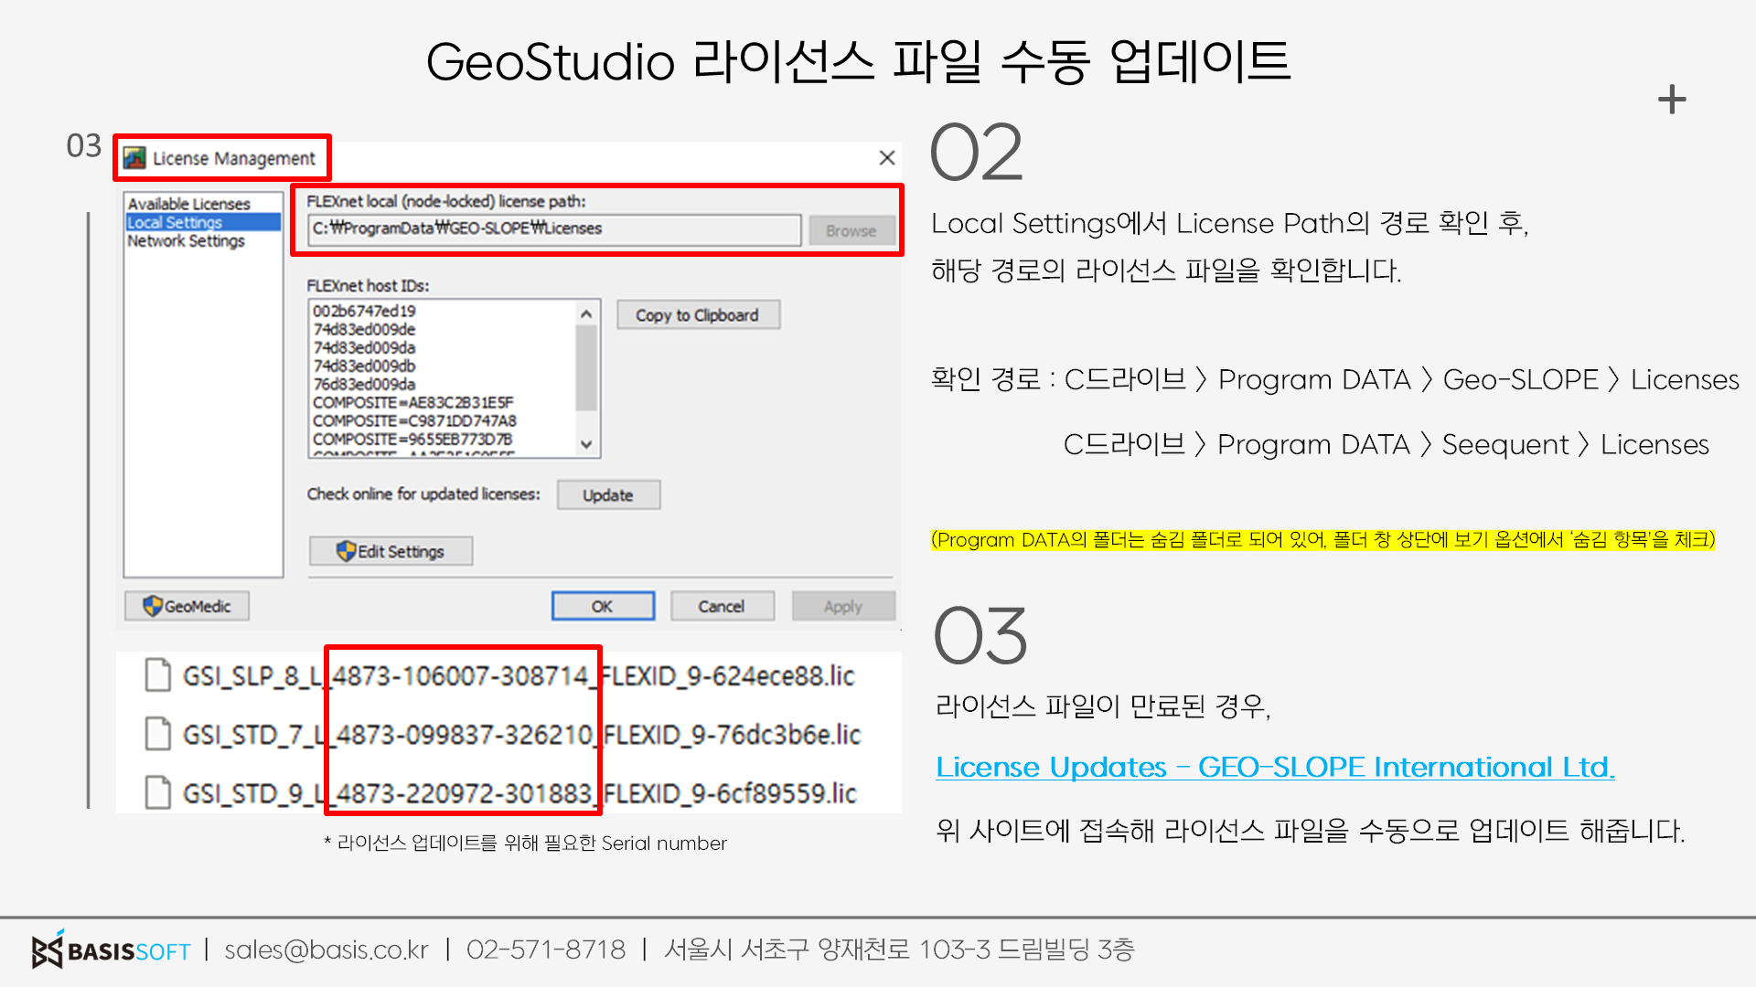The image size is (1756, 987).
Task: Click the License Management window icon
Action: (x=134, y=158)
